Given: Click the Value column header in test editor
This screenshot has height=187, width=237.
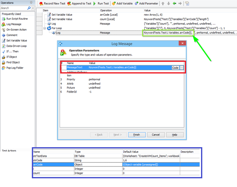Looking at the screenshot, I should click(147, 10).
